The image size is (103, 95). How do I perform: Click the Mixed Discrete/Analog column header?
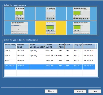pyautogui.click(x=37, y=46)
